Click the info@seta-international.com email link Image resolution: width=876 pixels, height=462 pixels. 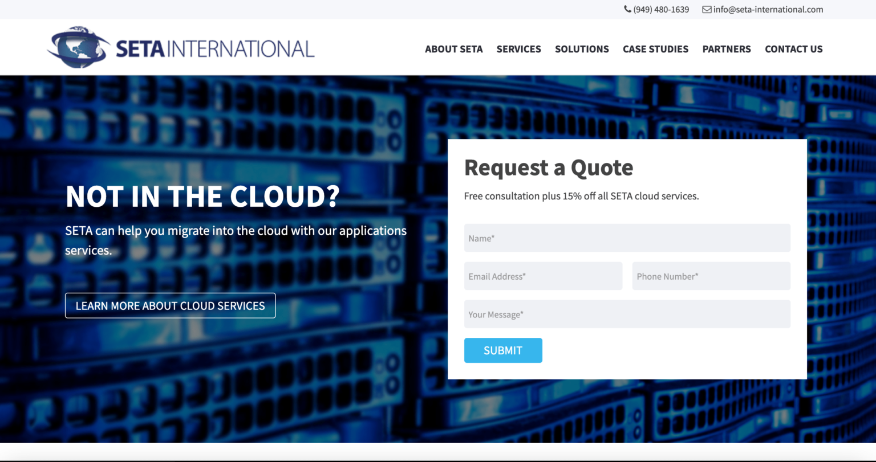pyautogui.click(x=768, y=9)
